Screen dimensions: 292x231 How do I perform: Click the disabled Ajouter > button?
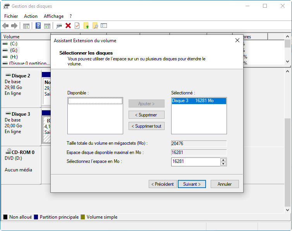(146, 104)
